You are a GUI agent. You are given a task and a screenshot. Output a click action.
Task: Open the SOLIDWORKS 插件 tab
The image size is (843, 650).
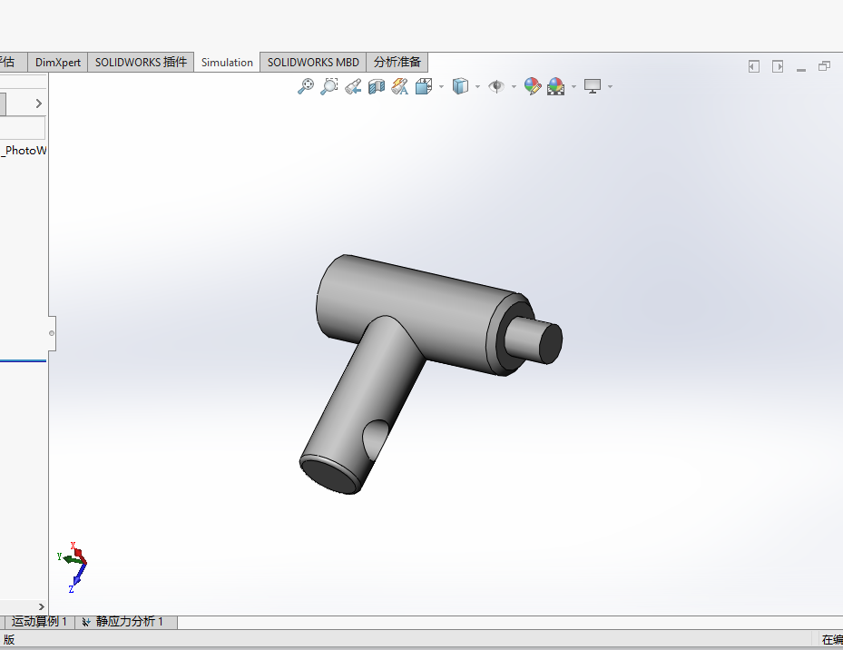[x=141, y=63]
